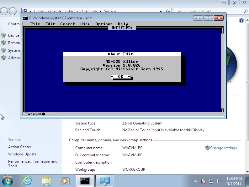Show hidden tray icons arrow
Viewport: 249px width, 187px height.
(x=195, y=181)
